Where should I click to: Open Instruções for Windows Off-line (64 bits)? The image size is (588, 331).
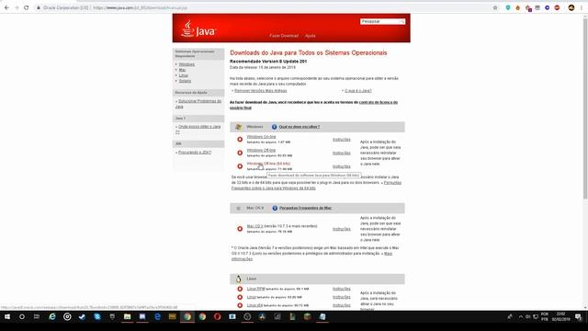click(341, 166)
